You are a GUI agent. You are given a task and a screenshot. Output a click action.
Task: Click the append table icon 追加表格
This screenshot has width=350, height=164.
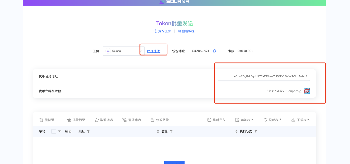coord(237,120)
